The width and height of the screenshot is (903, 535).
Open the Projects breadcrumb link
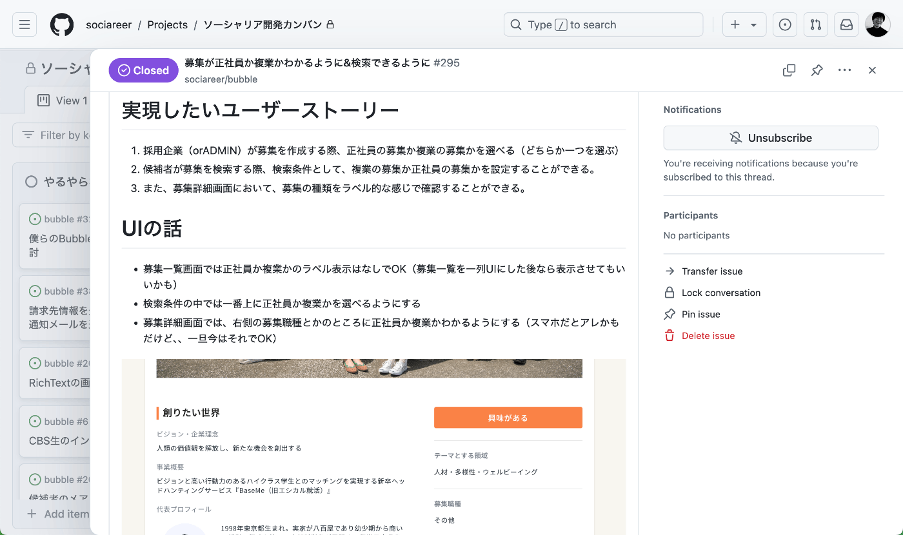click(x=168, y=24)
